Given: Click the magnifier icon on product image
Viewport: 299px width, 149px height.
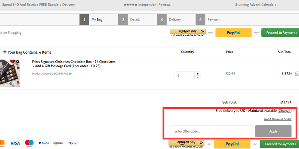Looking at the screenshot, I should coord(18,62).
